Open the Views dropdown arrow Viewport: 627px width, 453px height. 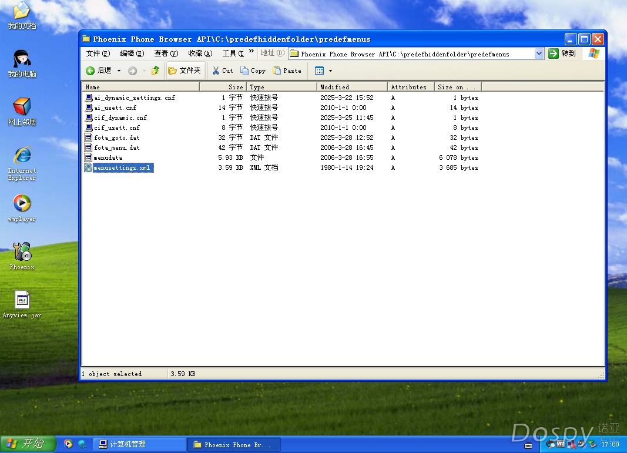pos(330,71)
